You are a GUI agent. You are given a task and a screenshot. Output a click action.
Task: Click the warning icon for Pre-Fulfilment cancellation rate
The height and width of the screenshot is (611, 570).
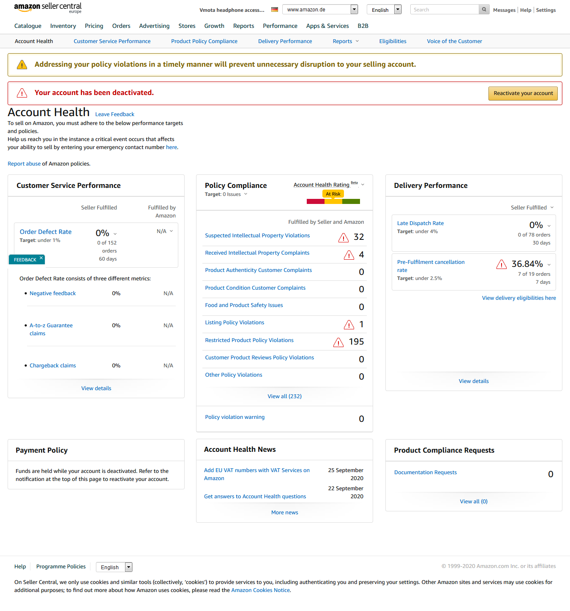point(502,265)
